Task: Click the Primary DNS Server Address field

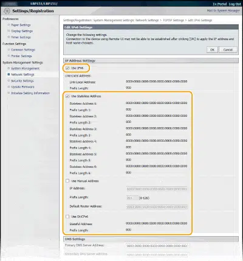Action: (x=157, y=246)
